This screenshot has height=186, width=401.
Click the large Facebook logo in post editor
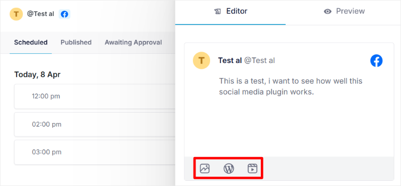[377, 61]
